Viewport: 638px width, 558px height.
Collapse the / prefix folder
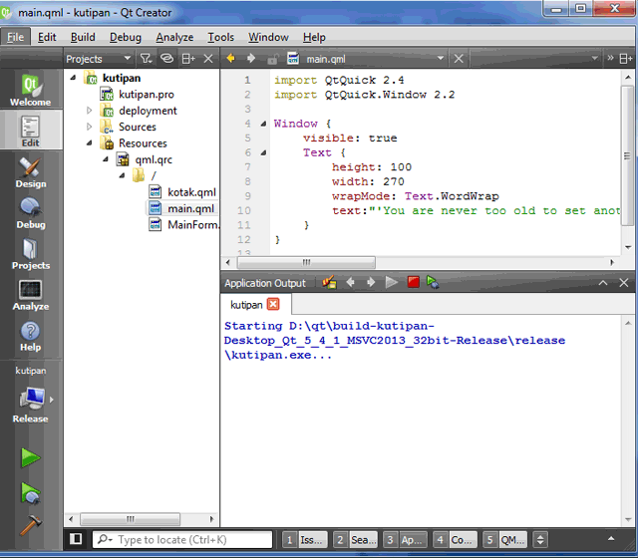click(x=122, y=175)
